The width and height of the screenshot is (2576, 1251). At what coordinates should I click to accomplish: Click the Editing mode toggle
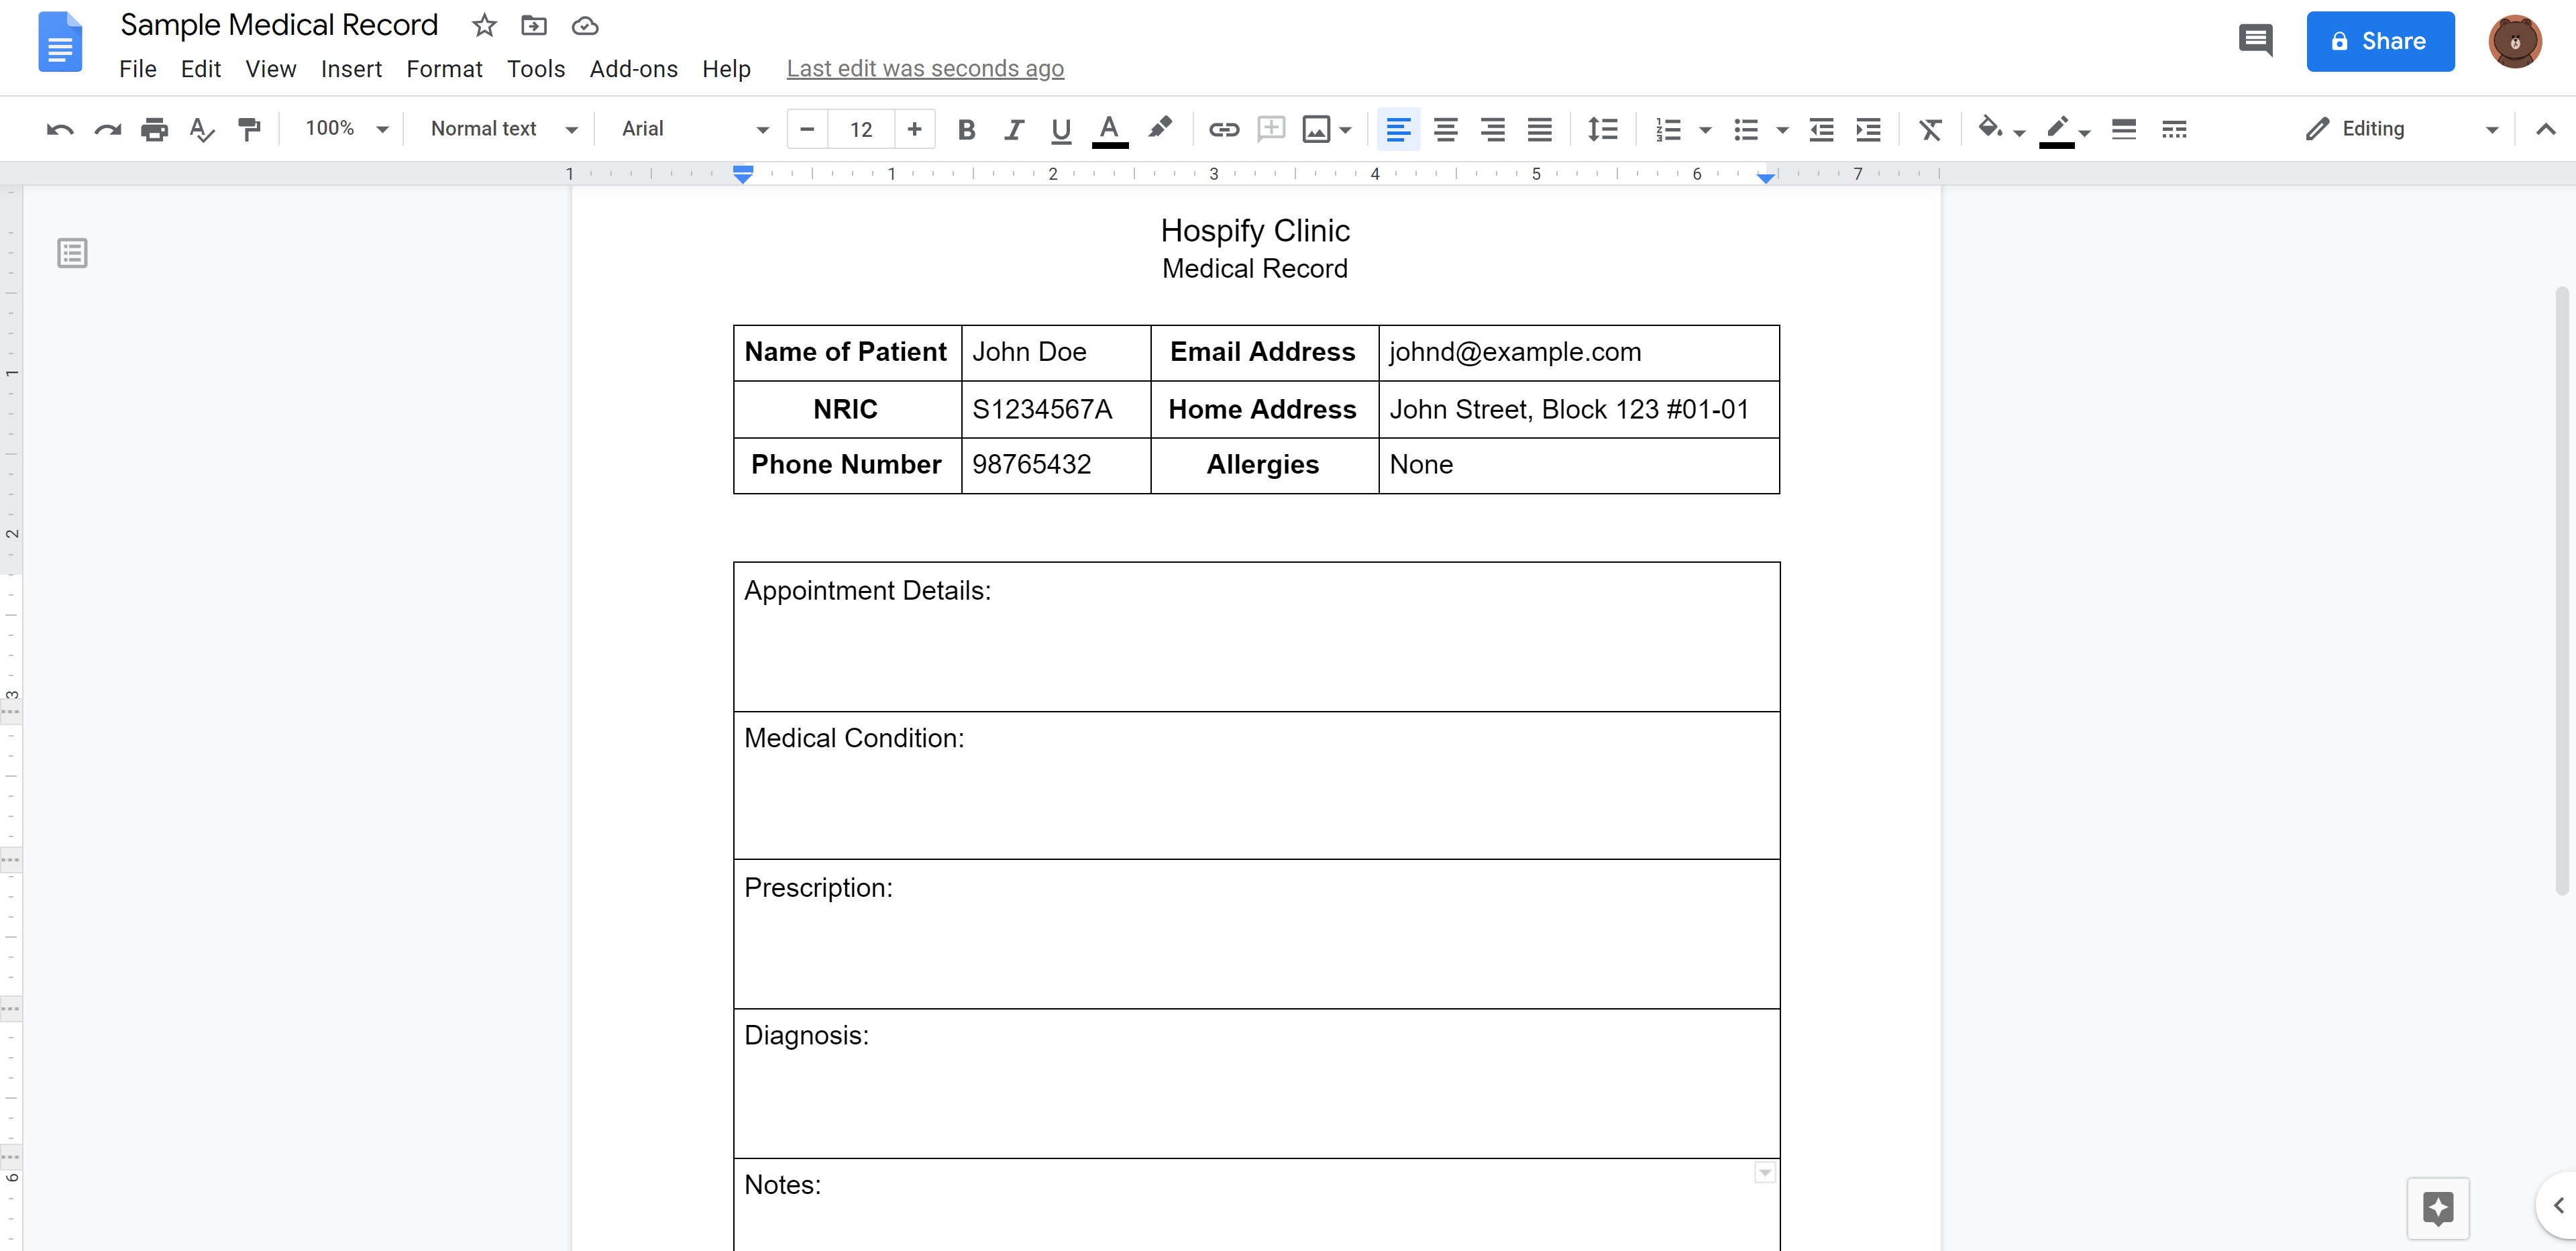(x=2399, y=128)
